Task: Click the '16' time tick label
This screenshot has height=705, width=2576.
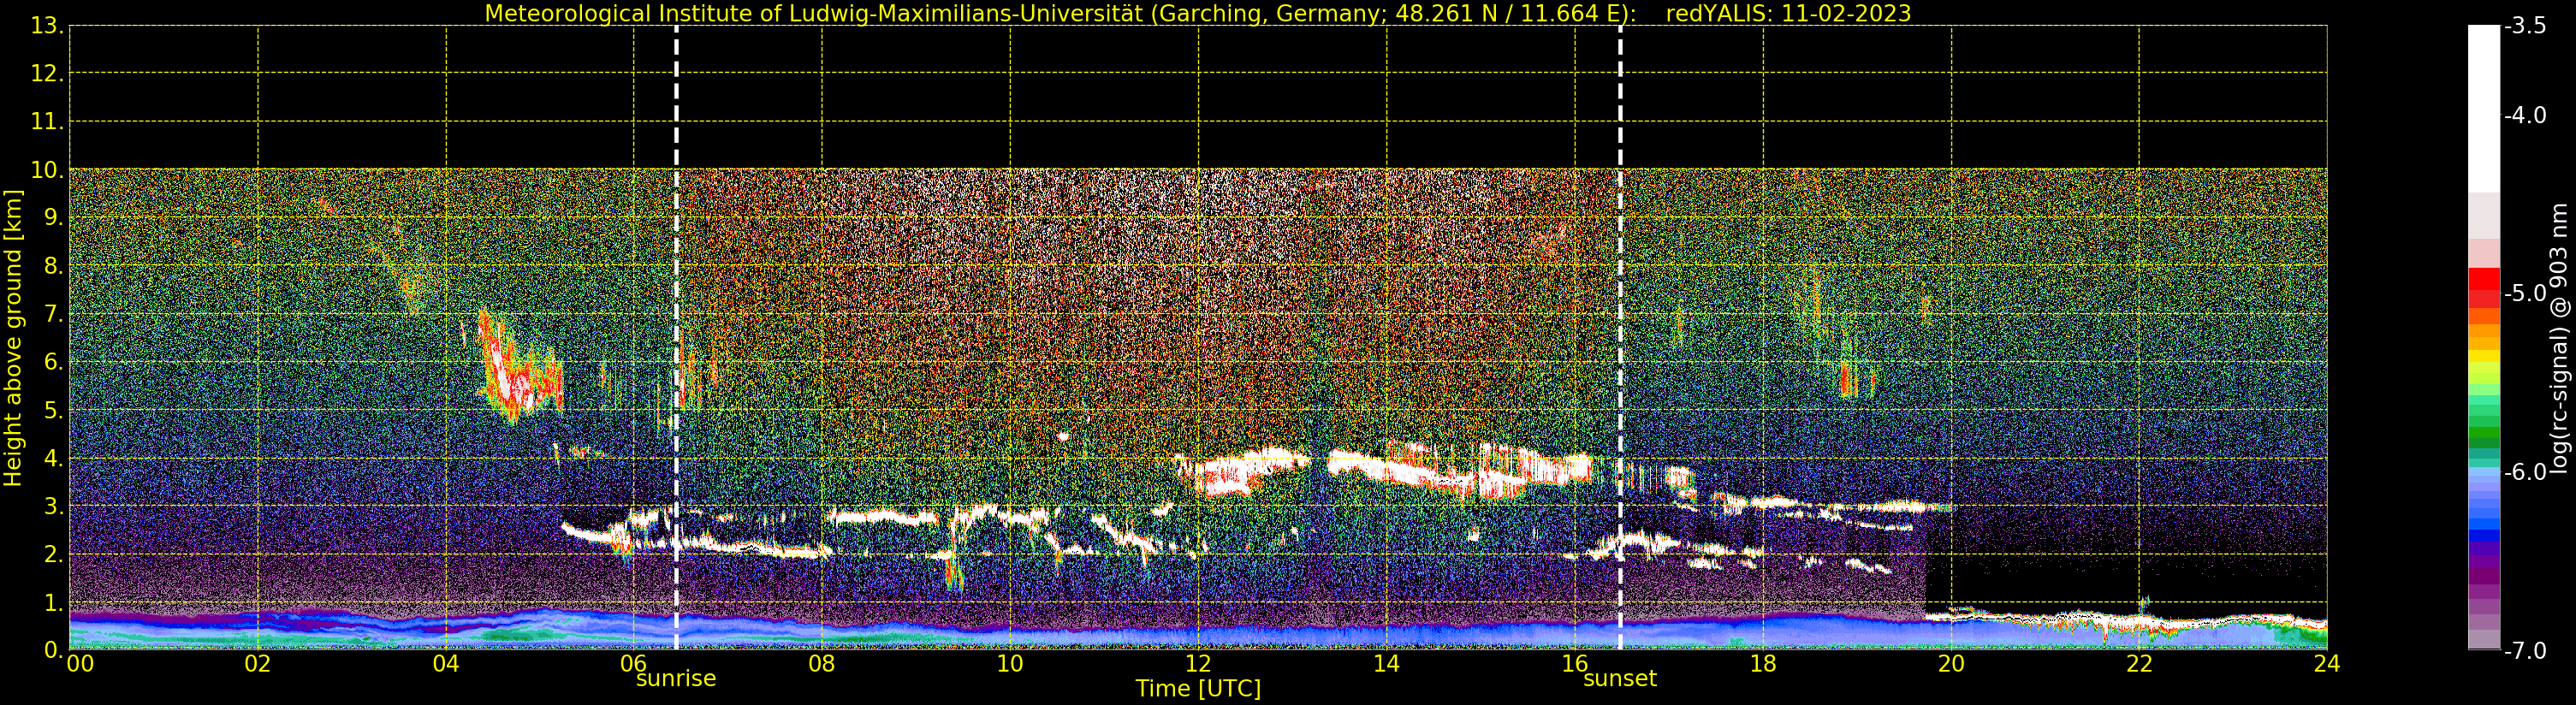Action: tap(1575, 663)
